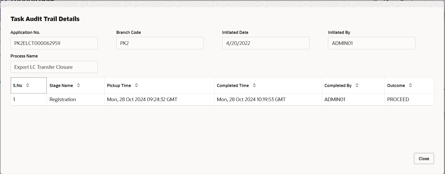445x174 pixels.
Task: Sort table by S.No column icon
Action: click(27, 85)
